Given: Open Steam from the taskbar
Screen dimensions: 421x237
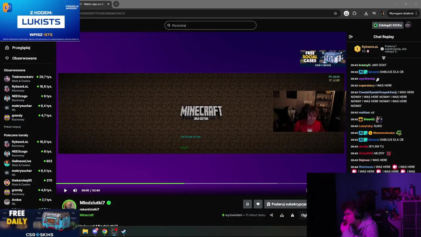Looking at the screenshot, I should pyautogui.click(x=124, y=231).
